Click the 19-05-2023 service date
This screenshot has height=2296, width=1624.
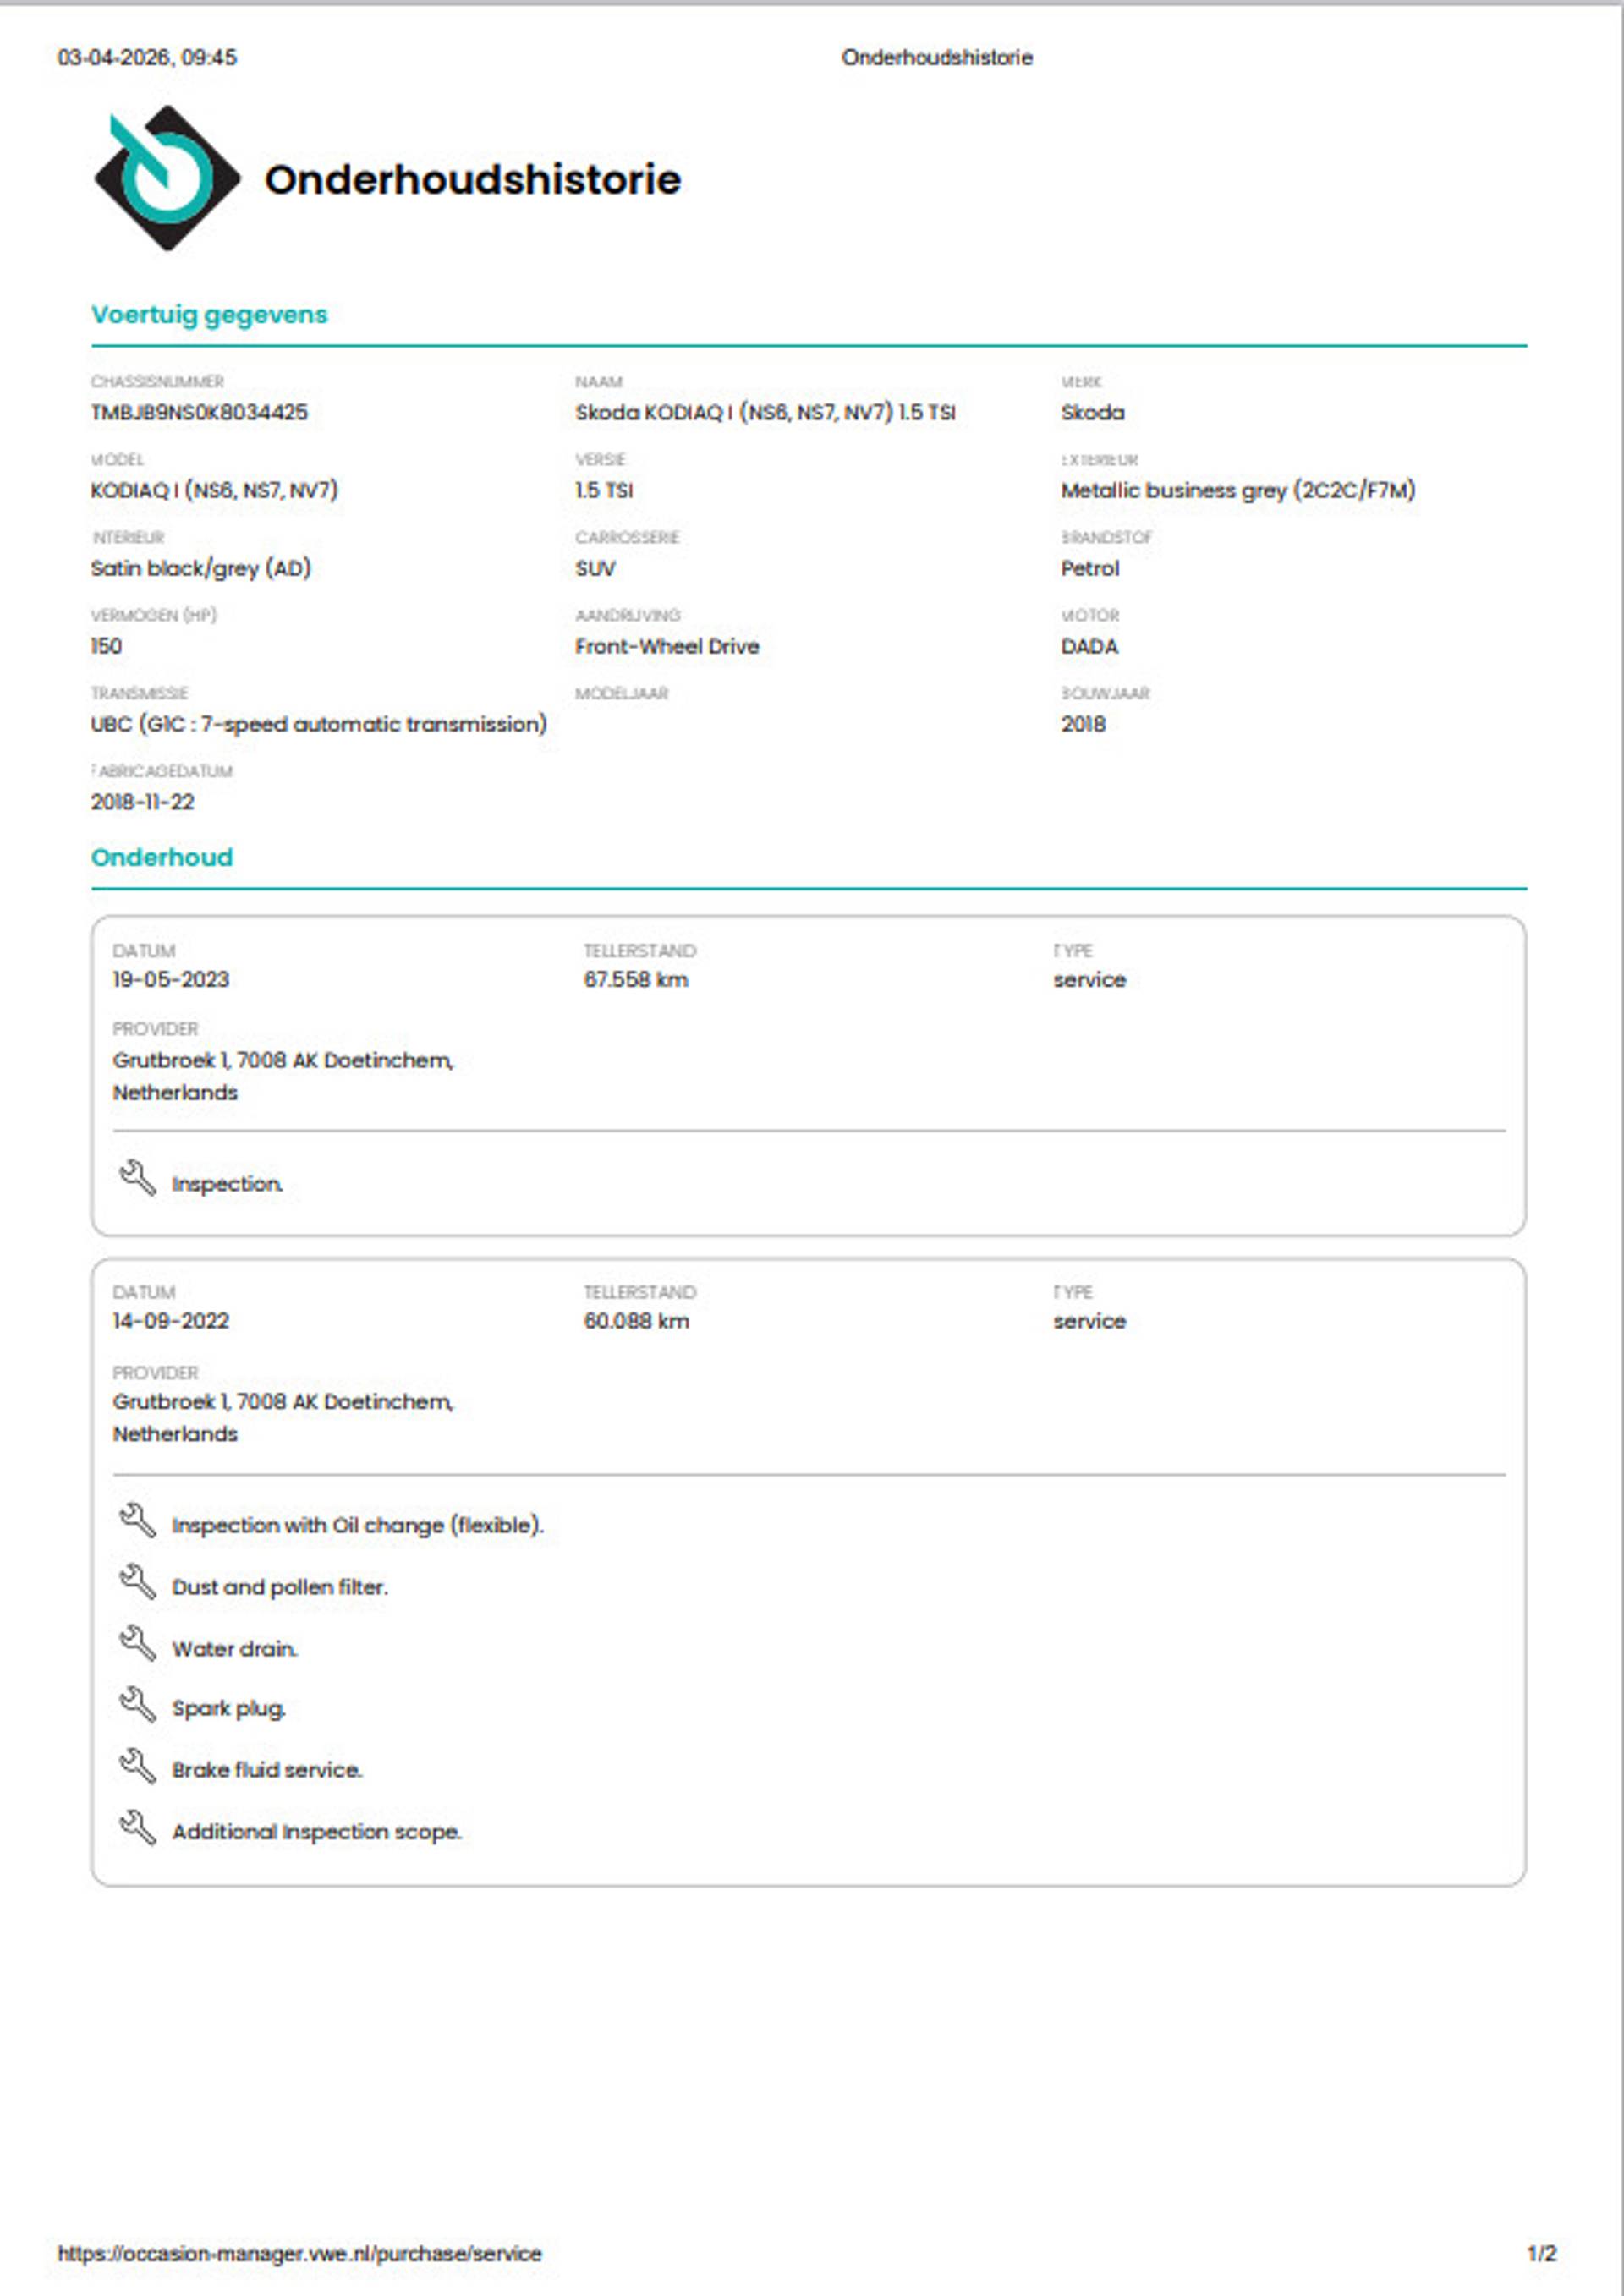(x=171, y=980)
